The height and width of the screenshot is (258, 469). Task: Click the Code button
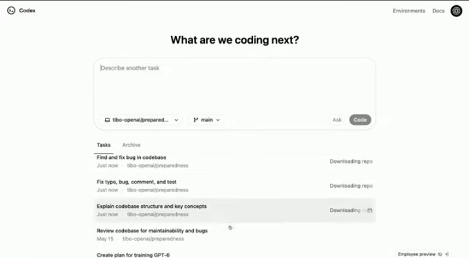tap(360, 120)
